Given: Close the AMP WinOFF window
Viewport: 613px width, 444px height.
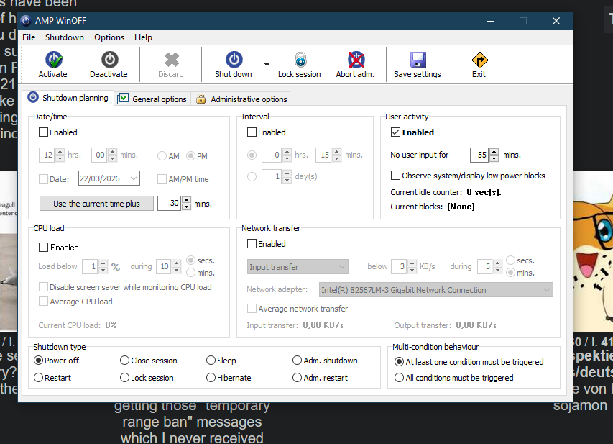Looking at the screenshot, I should 556,21.
